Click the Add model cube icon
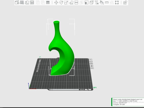The width and height of the screenshot is (144, 108). [17, 2]
